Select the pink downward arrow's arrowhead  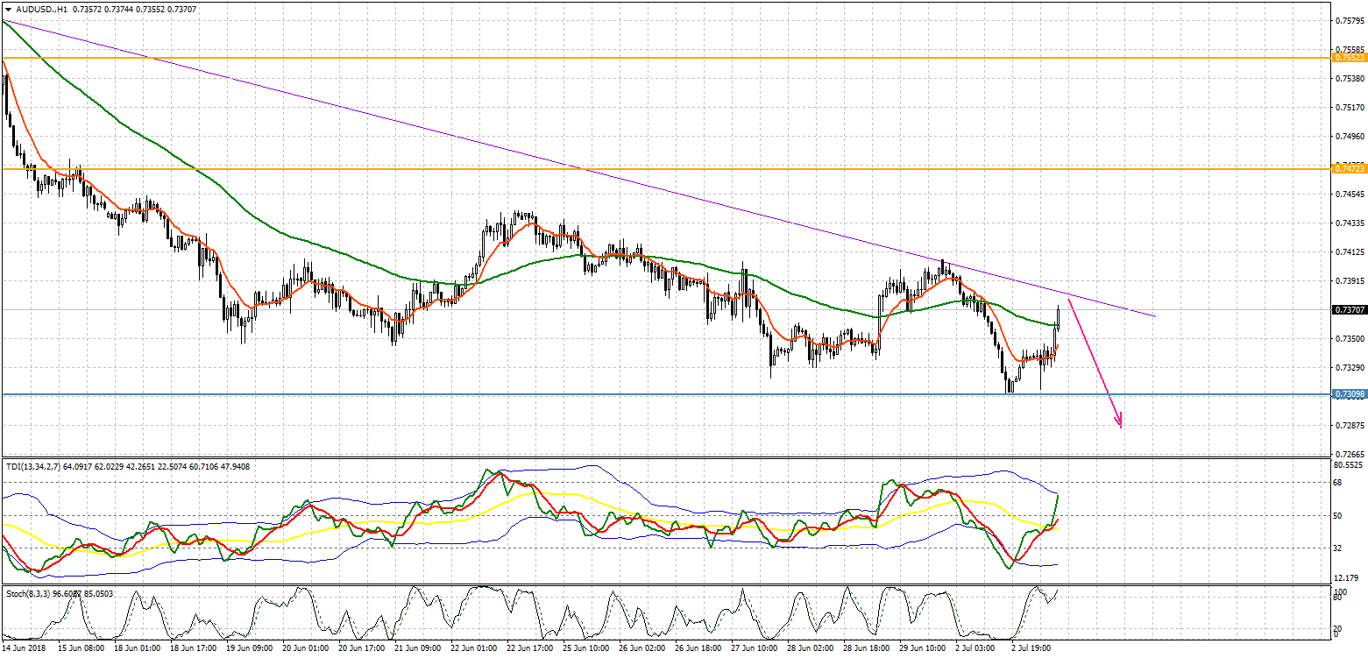pyautogui.click(x=1118, y=422)
